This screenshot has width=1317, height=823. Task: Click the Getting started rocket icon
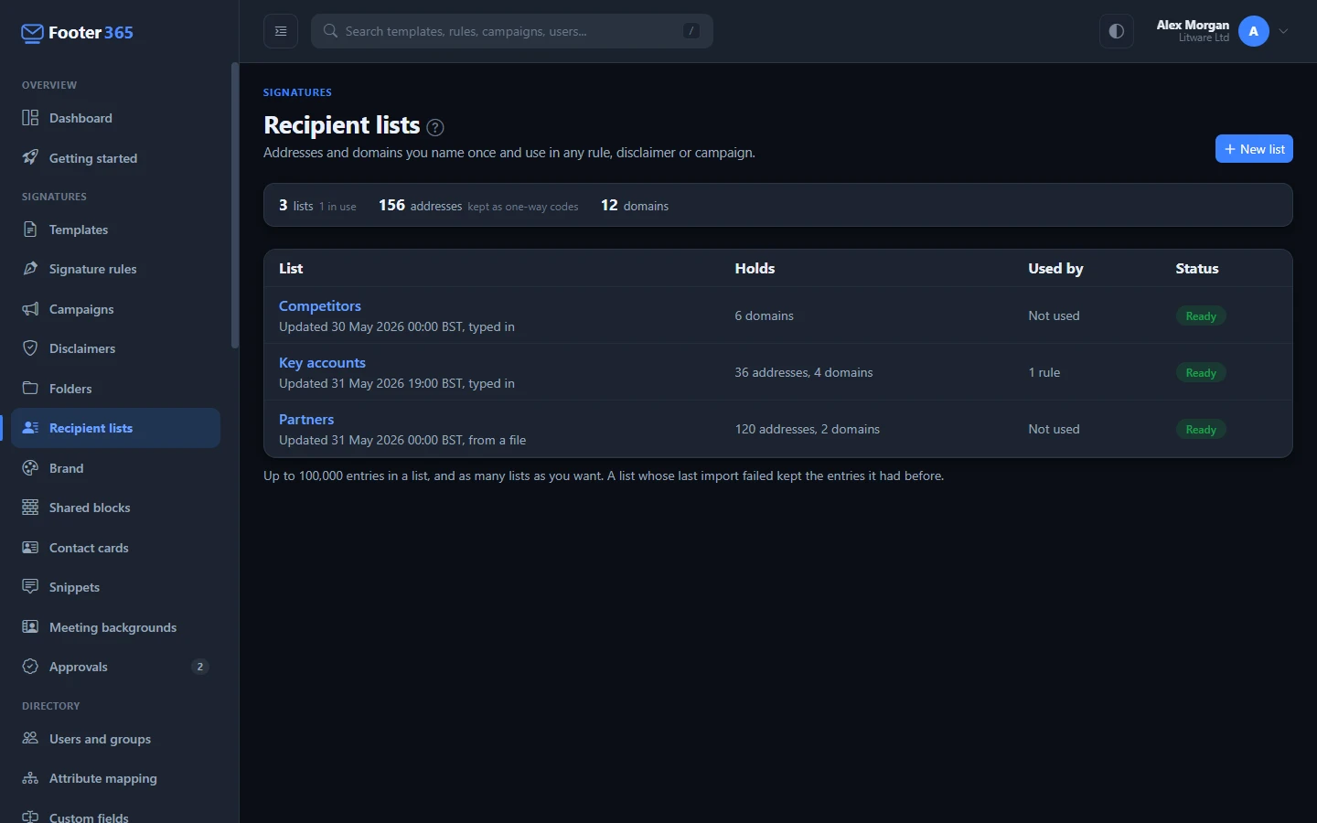coord(30,157)
